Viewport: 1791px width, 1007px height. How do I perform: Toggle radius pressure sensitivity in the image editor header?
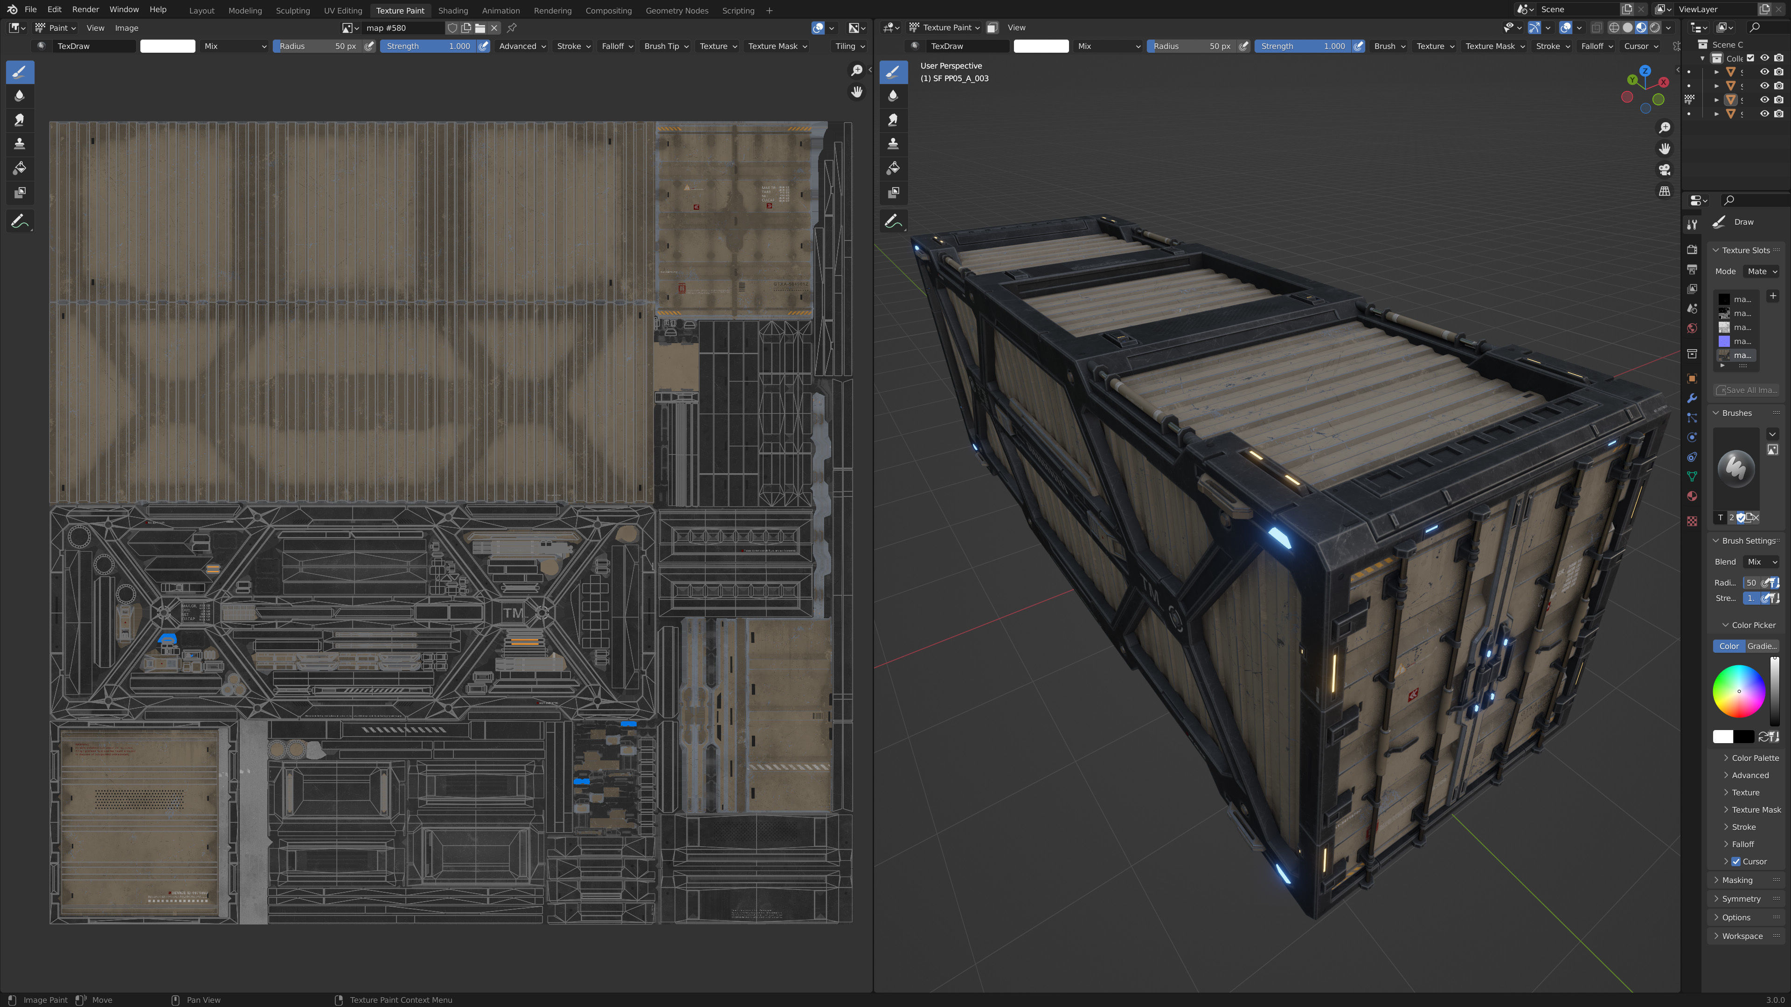point(369,47)
